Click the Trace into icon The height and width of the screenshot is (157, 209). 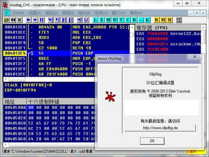tap(64, 20)
